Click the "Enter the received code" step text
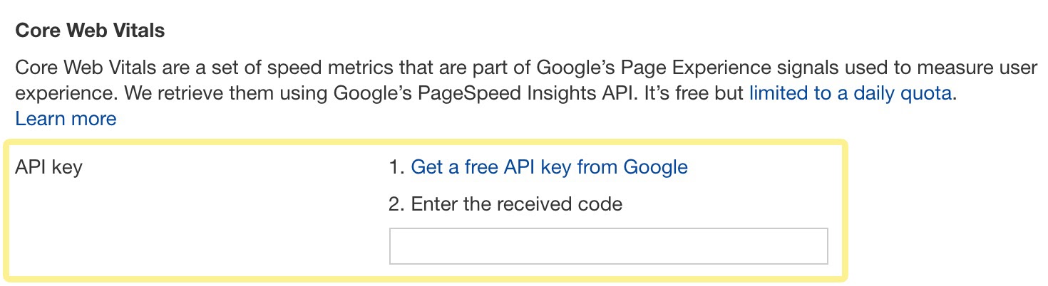This screenshot has width=1048, height=286. 516,205
